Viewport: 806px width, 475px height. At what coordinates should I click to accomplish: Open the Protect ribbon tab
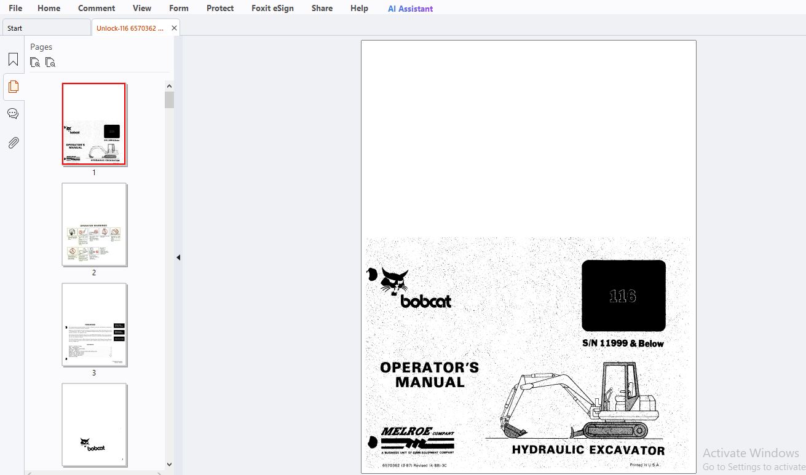[220, 8]
